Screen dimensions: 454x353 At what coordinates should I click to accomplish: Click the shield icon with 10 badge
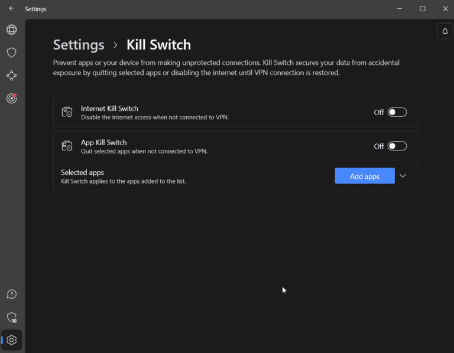11,318
